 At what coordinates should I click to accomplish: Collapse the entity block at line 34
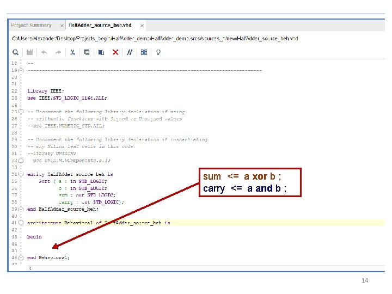pyautogui.click(x=21, y=174)
